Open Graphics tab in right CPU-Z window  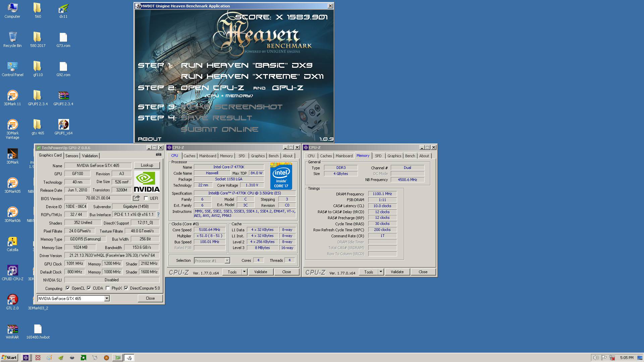pos(394,156)
